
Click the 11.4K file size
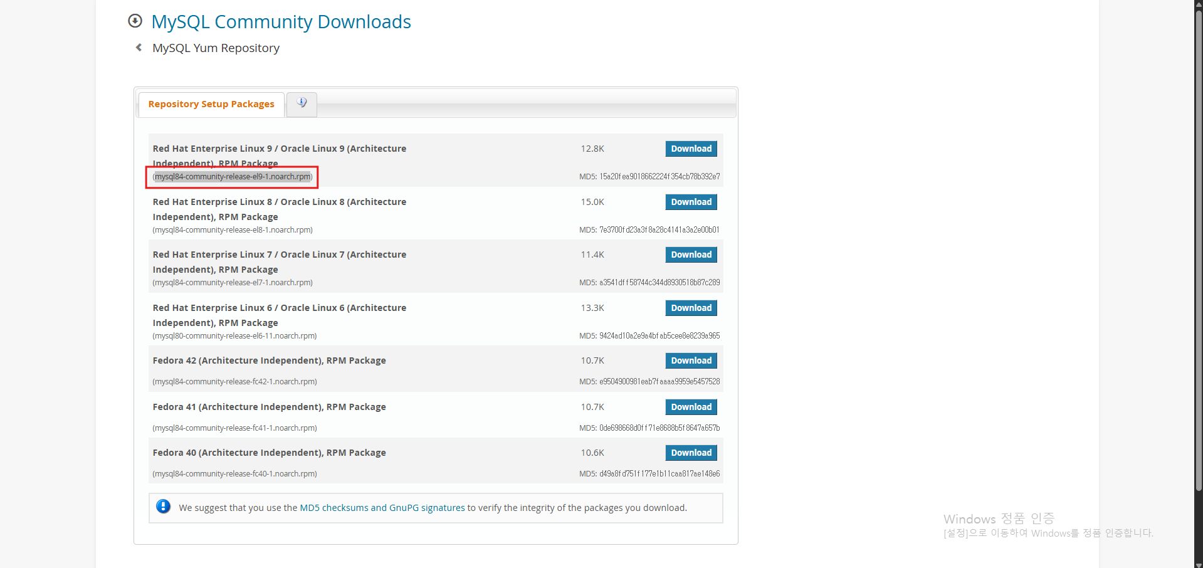click(592, 255)
